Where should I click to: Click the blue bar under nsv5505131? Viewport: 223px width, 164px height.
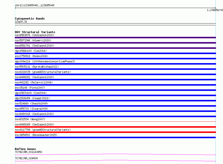tap(115, 69)
